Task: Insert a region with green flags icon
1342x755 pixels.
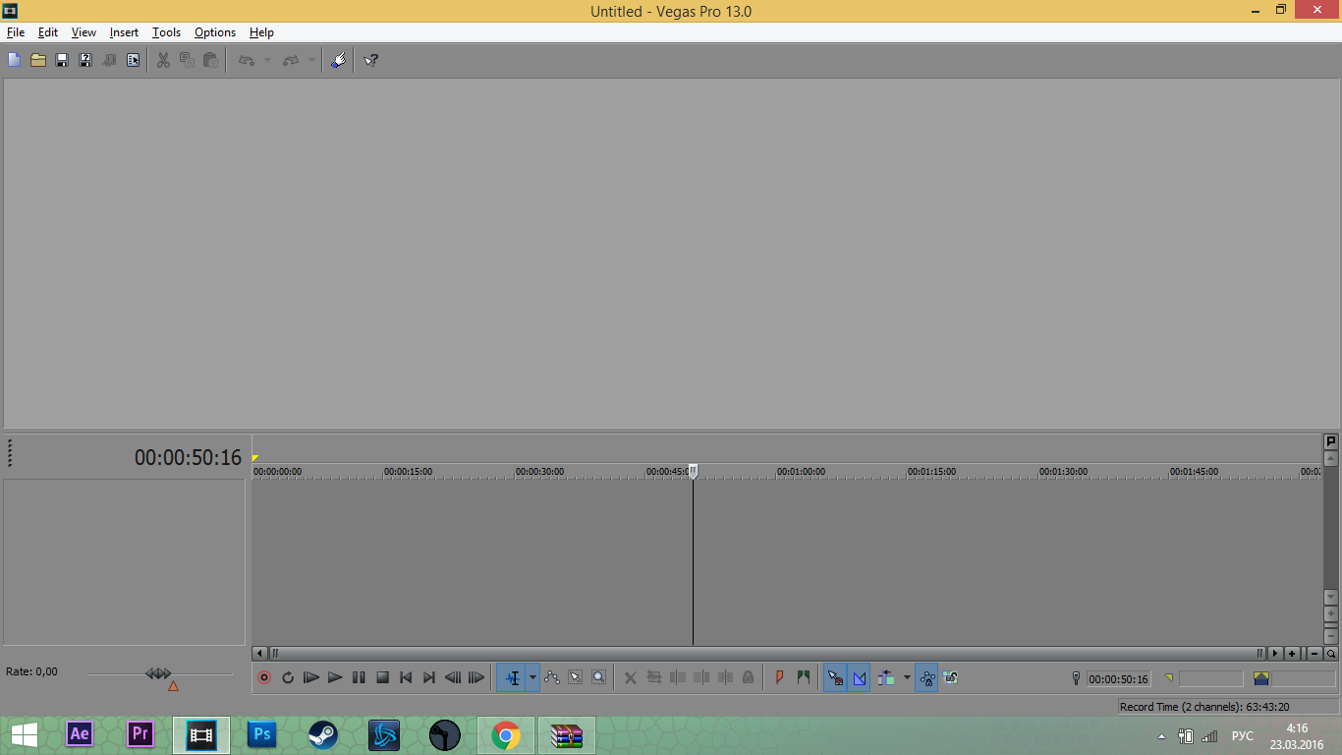Action: point(804,677)
